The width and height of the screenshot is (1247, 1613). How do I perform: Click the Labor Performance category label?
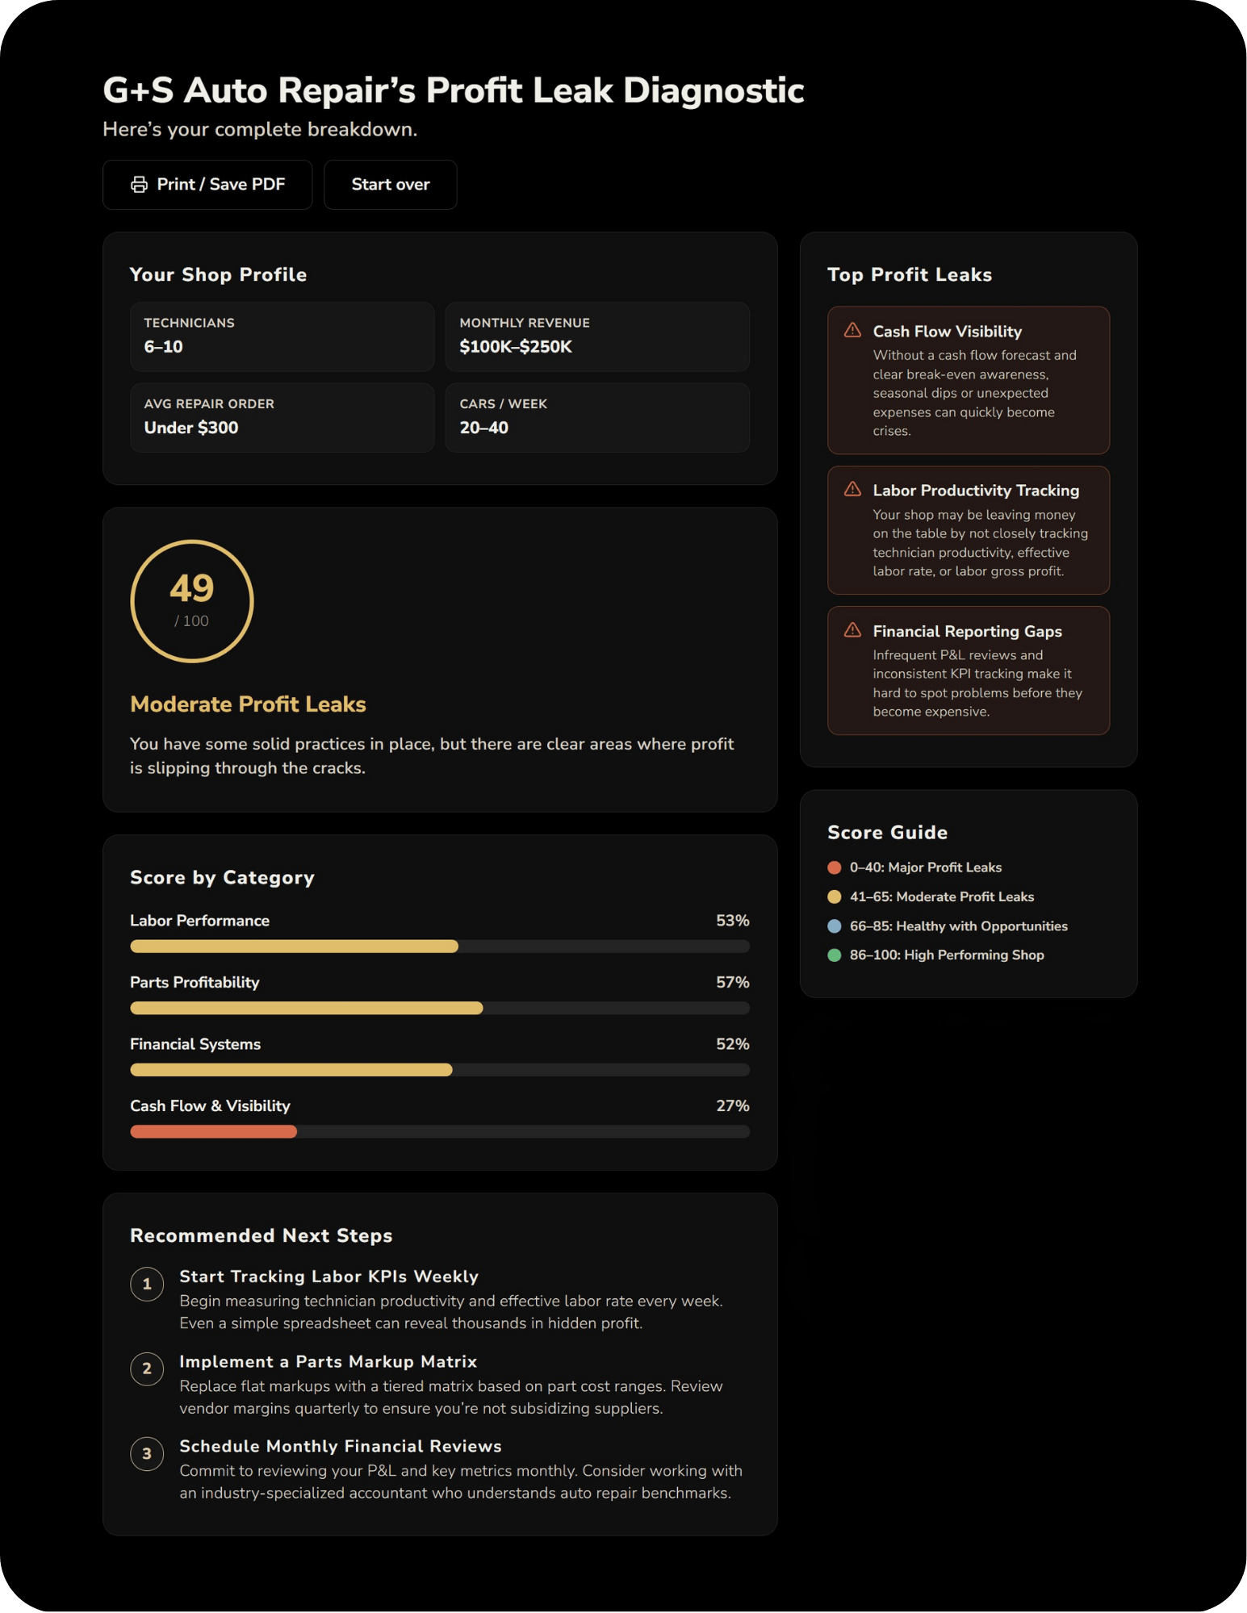(x=200, y=921)
